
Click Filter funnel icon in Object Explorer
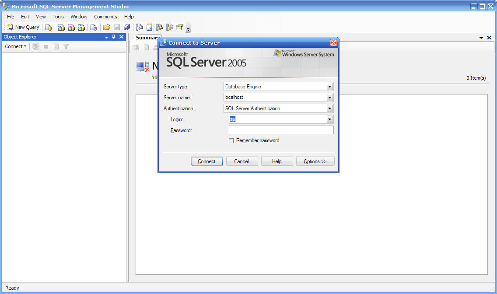click(x=66, y=46)
